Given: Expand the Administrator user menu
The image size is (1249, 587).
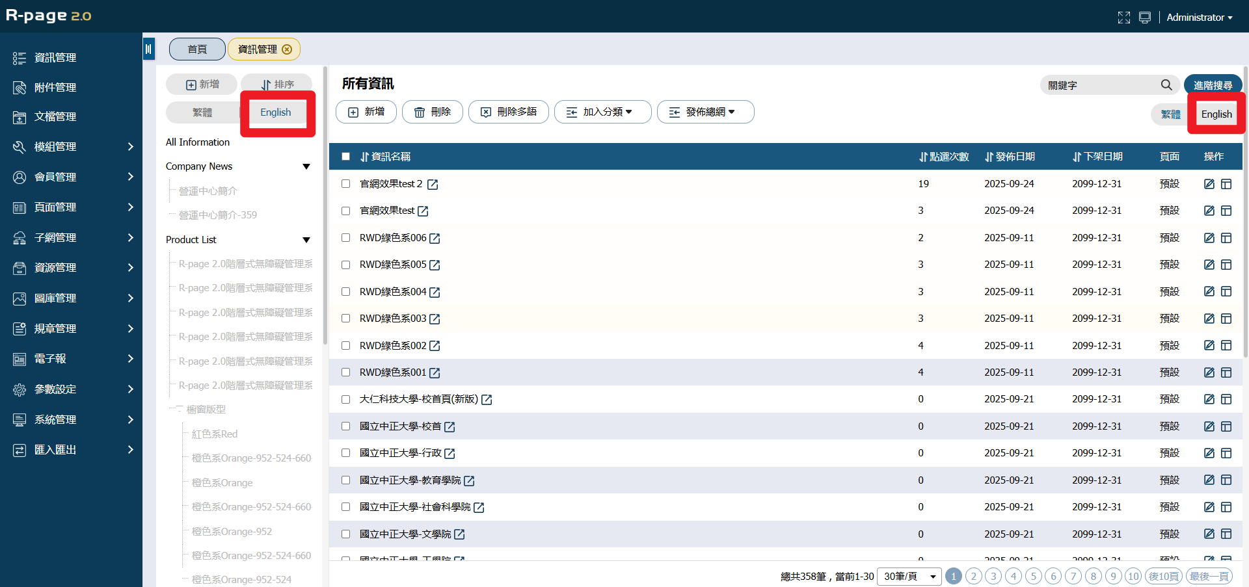Looking at the screenshot, I should point(1199,18).
